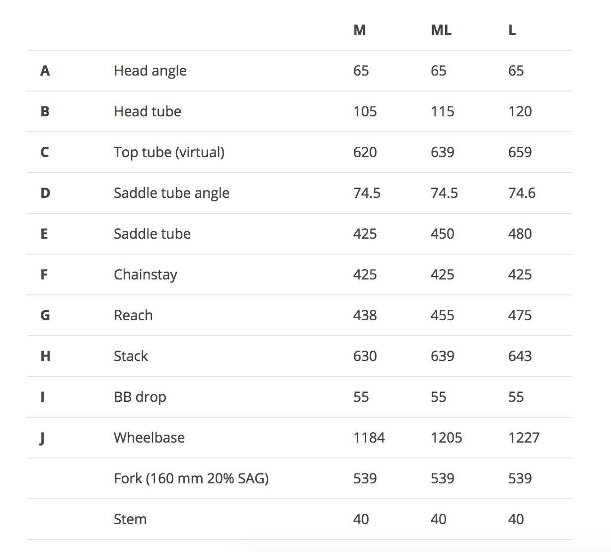Click the Stem row label
The image size is (611, 552).
click(x=130, y=519)
